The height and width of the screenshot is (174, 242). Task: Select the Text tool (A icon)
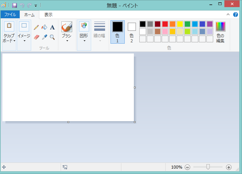[52, 27]
